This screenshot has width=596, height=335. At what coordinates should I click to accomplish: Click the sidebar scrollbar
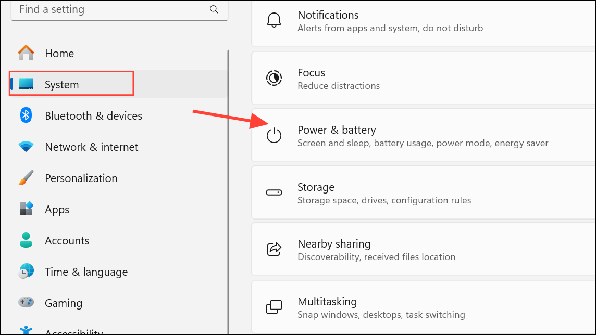coord(228,156)
